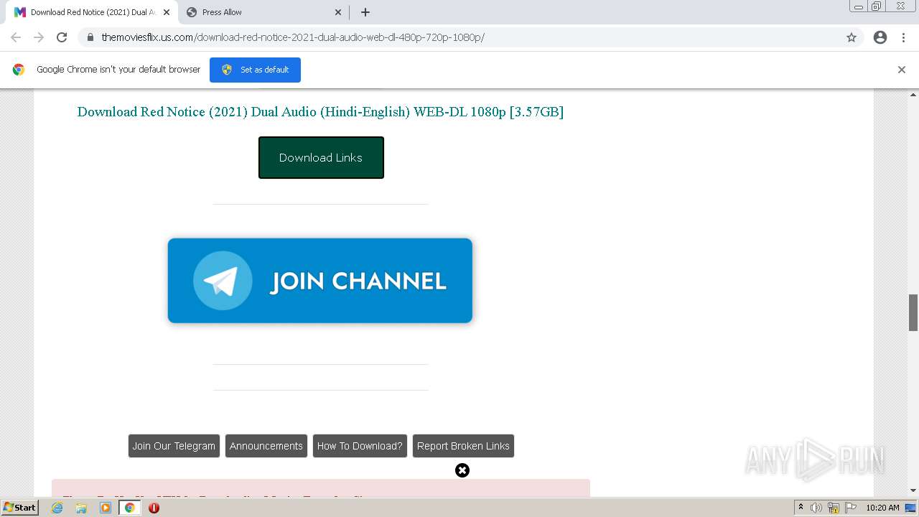Go forward to the next page
This screenshot has height=517, width=919.
(x=39, y=37)
